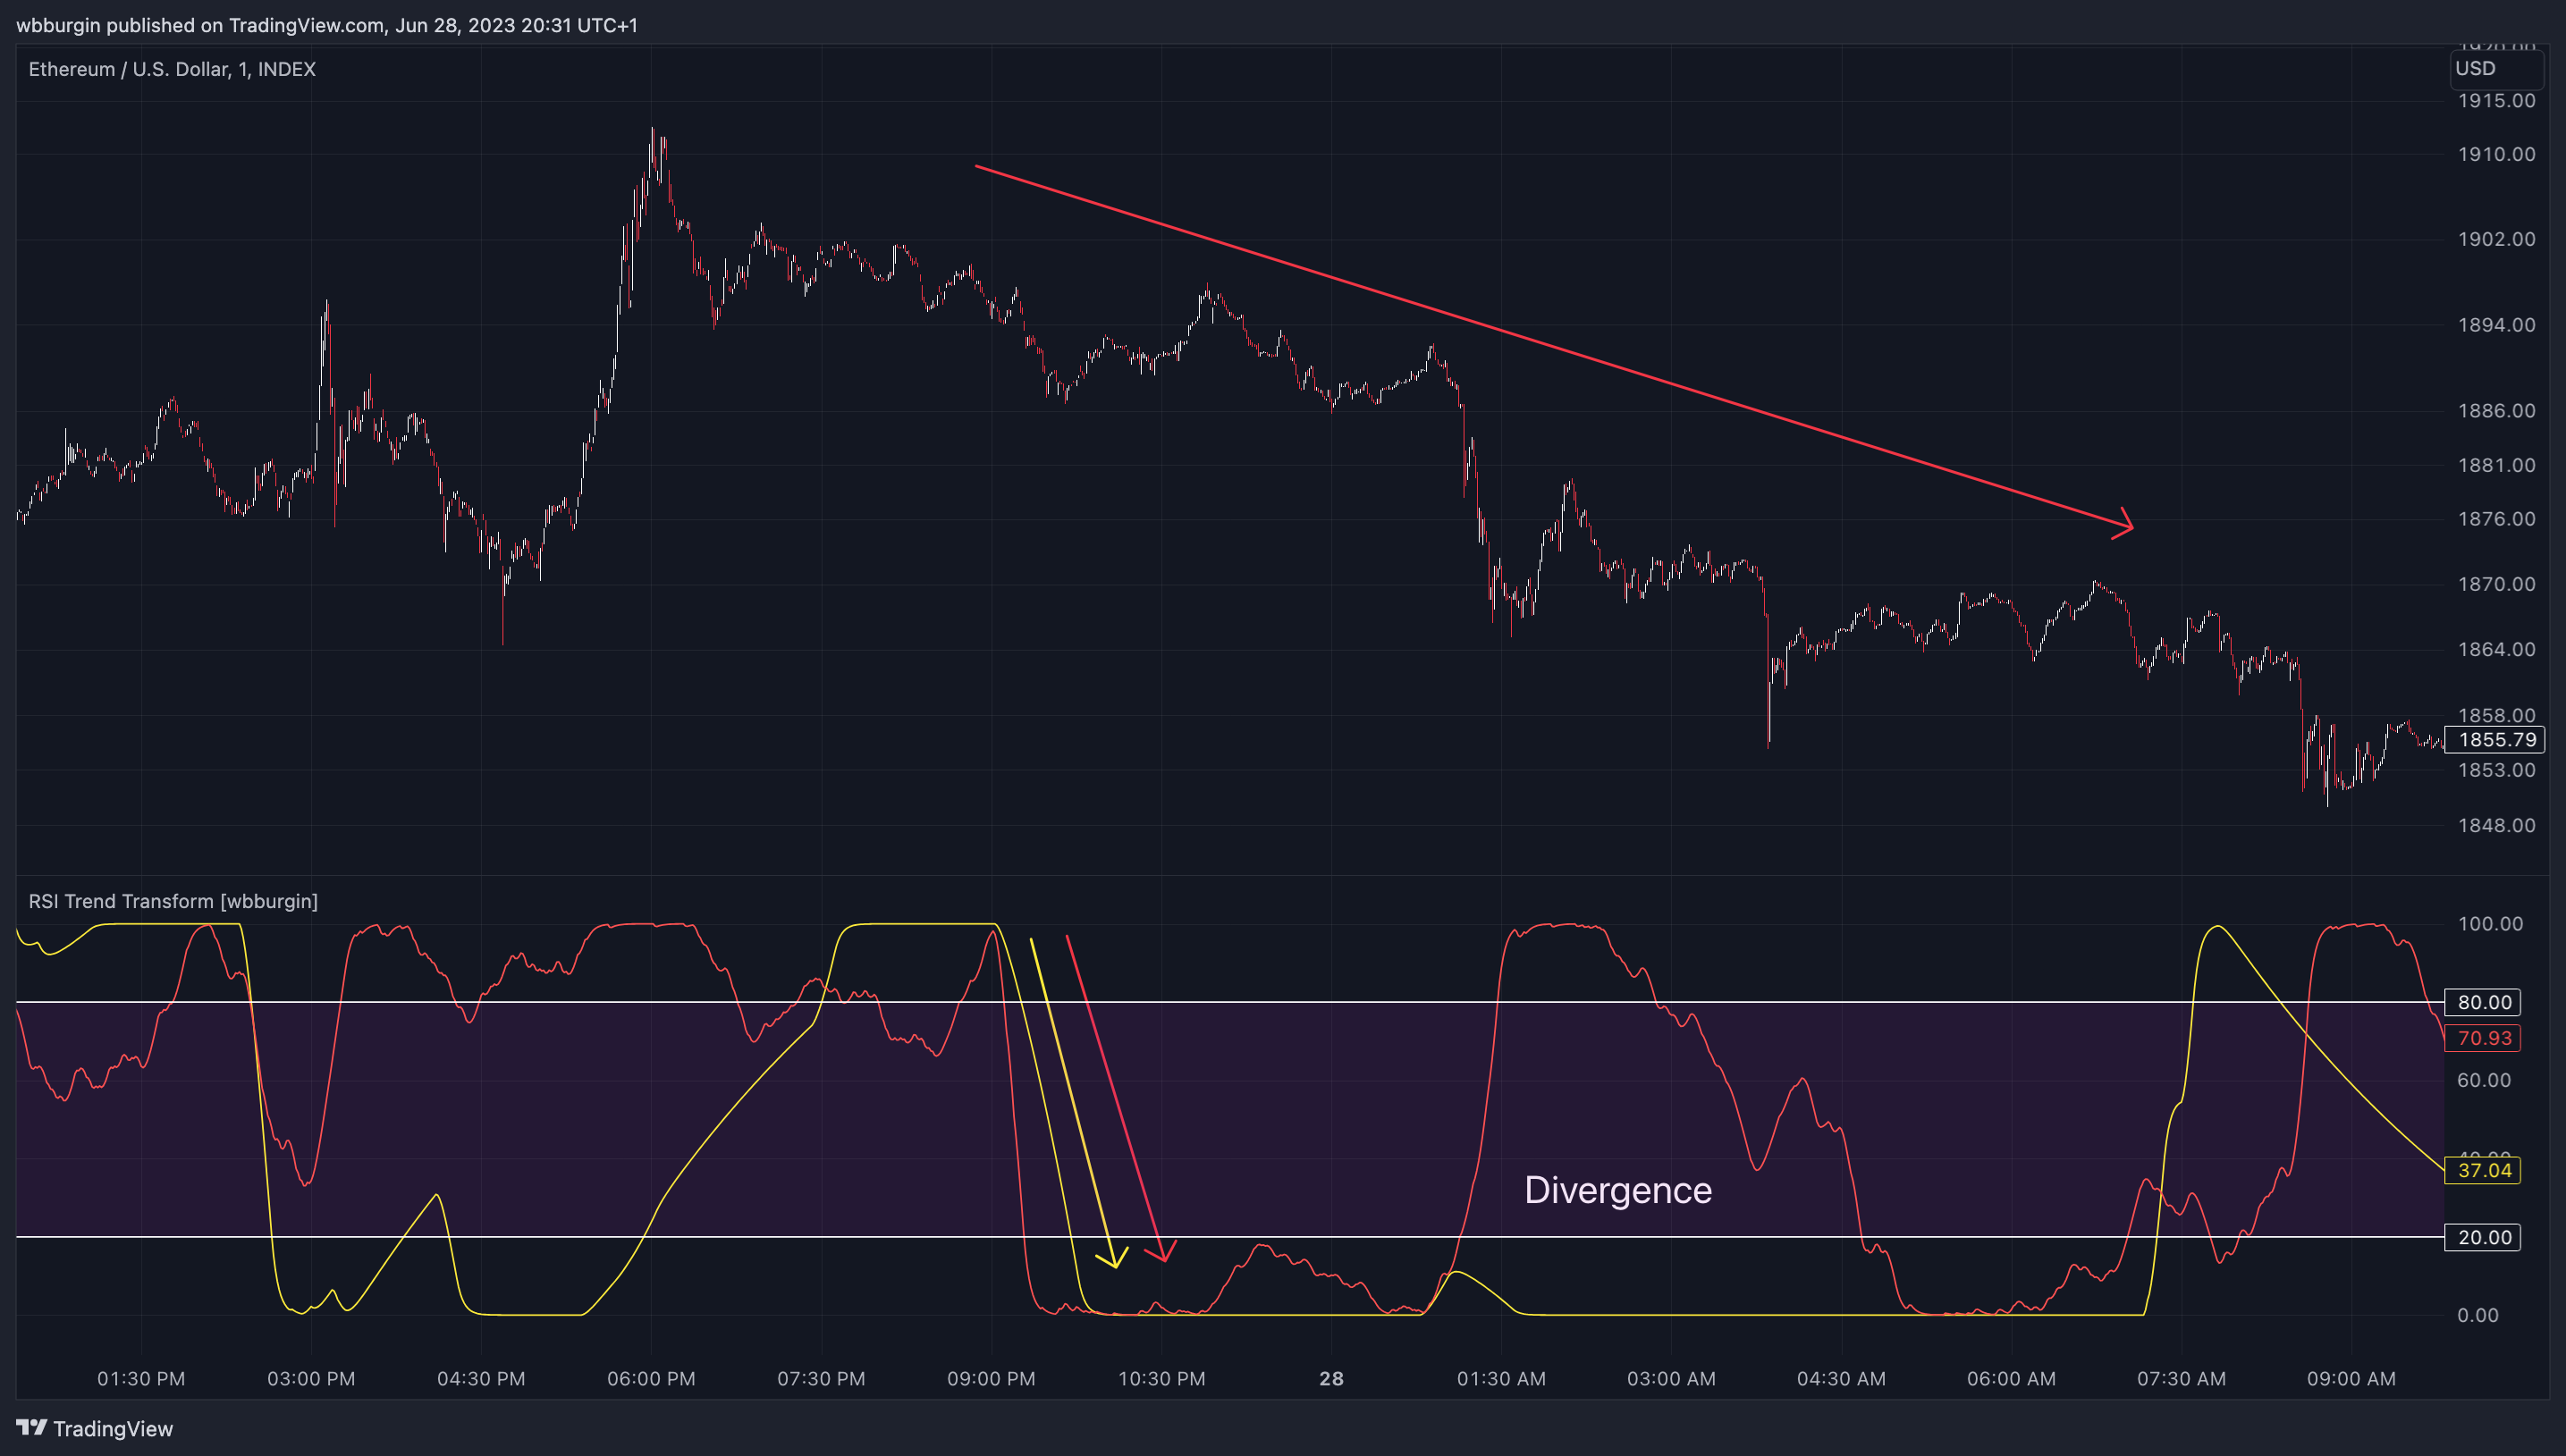Click the 04:30 PM time axis label

tap(481, 1379)
